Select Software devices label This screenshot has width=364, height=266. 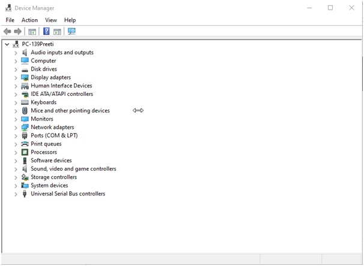[x=51, y=161]
